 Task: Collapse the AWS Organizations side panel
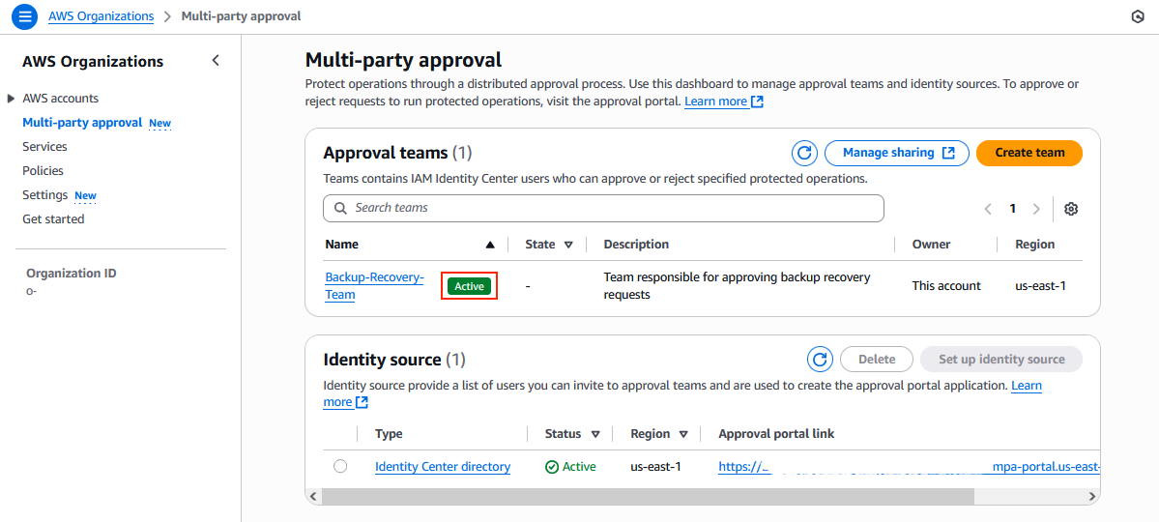pyautogui.click(x=216, y=61)
